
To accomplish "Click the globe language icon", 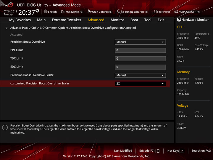I will tap(46, 12).
